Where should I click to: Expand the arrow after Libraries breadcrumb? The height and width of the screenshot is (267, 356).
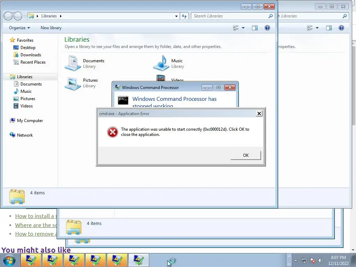pos(60,16)
